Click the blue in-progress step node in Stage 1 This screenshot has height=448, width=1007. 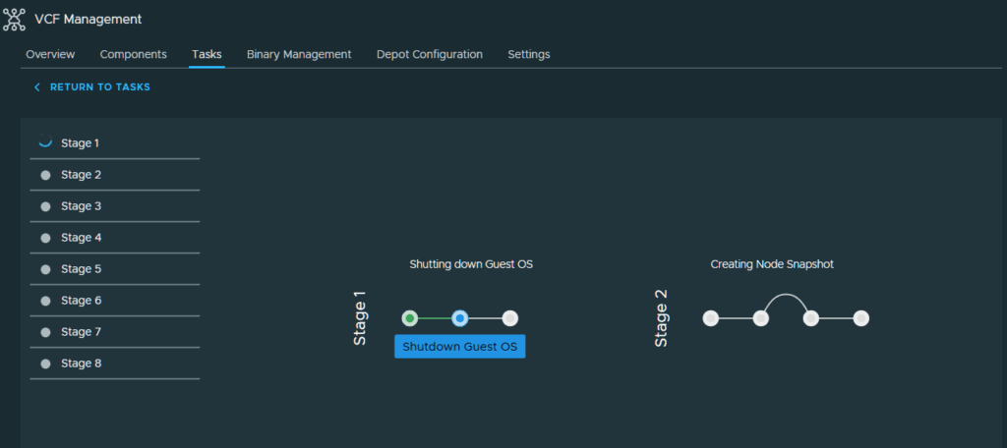(460, 318)
